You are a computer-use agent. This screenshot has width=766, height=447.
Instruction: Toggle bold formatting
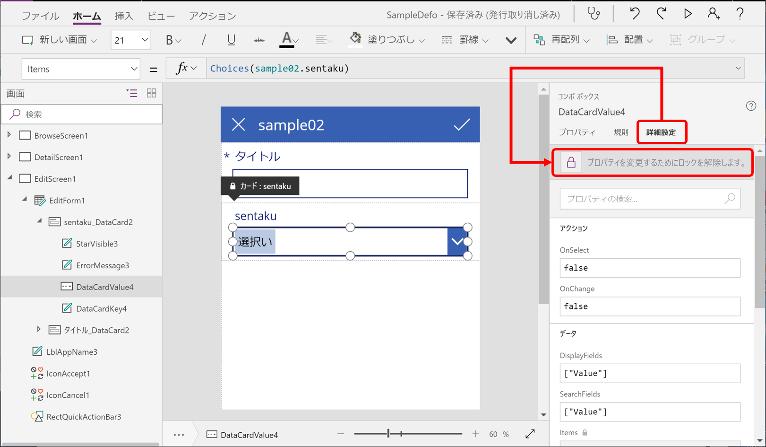(170, 40)
